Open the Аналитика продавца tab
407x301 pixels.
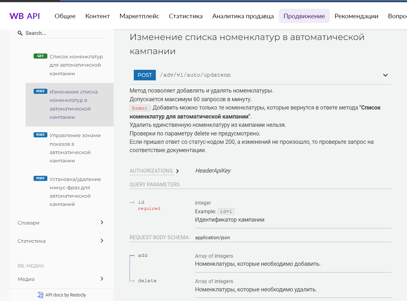(243, 16)
